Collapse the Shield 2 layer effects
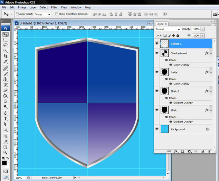 point(211,91)
